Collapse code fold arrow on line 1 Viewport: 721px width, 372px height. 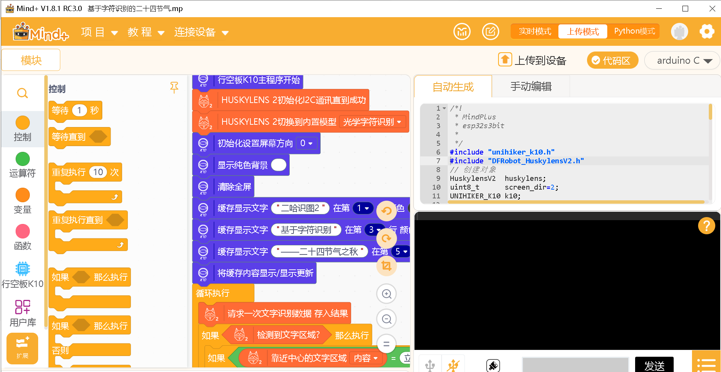point(444,108)
